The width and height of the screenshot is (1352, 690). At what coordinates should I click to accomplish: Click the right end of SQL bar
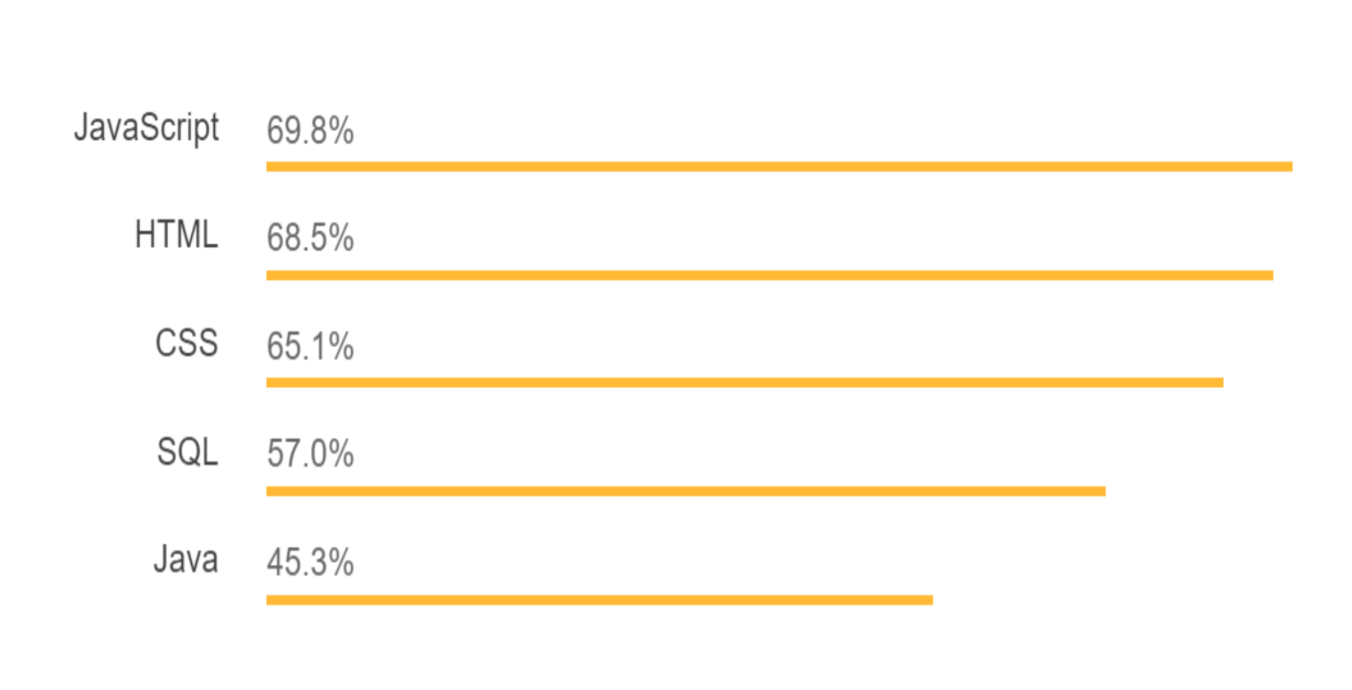pyautogui.click(x=1102, y=491)
